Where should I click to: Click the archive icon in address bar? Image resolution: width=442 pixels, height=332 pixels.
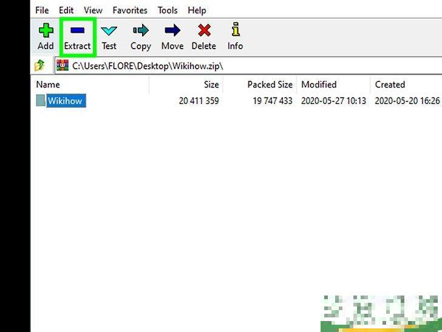tap(63, 65)
